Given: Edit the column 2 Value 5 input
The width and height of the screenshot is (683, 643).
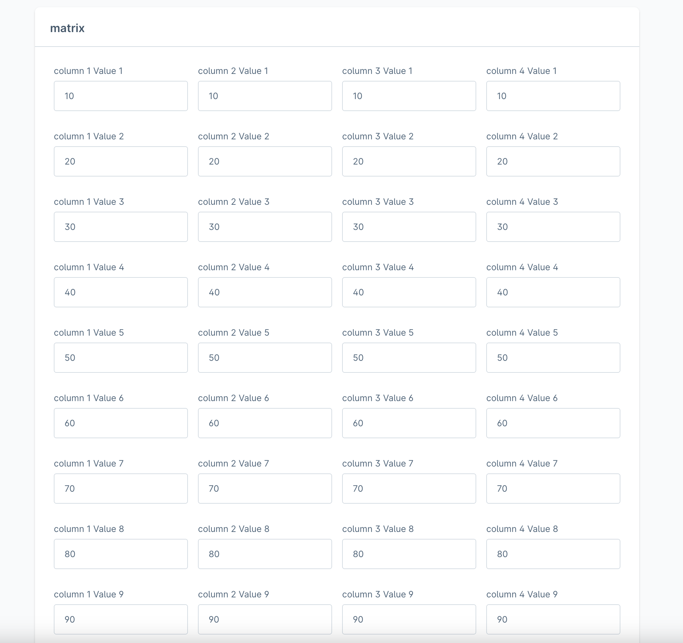Looking at the screenshot, I should point(264,357).
